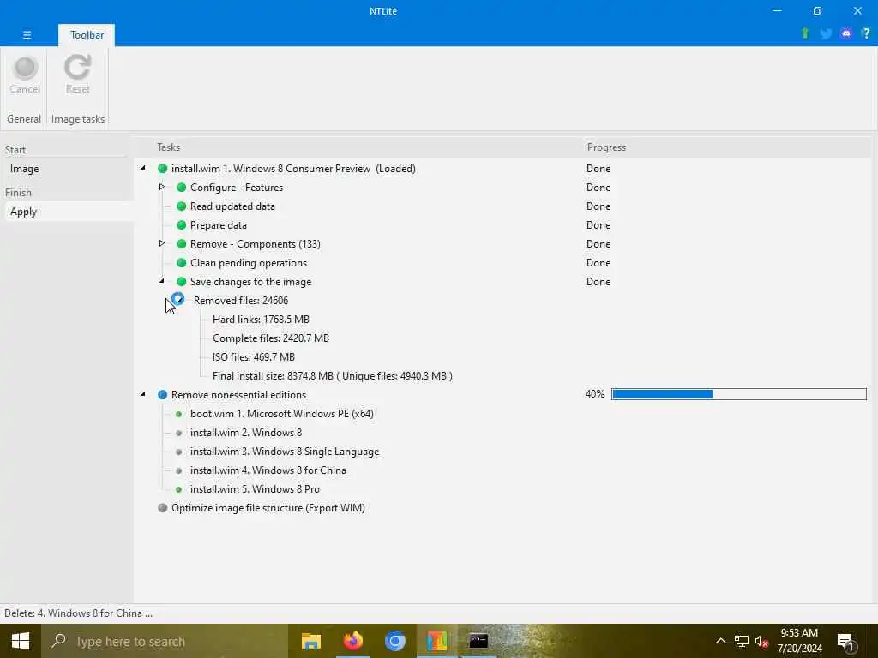Click the green dot beside Prepare data

click(x=182, y=225)
